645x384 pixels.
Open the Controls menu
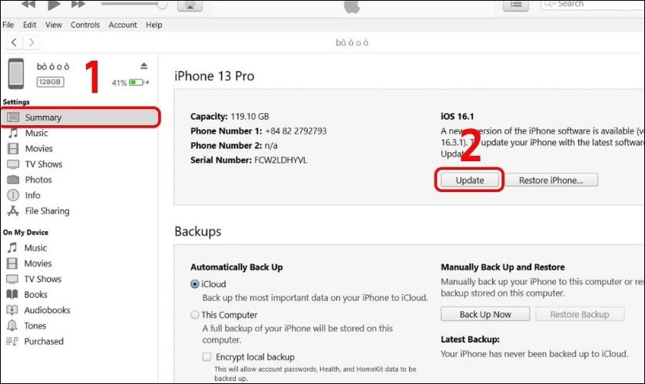[x=85, y=25]
